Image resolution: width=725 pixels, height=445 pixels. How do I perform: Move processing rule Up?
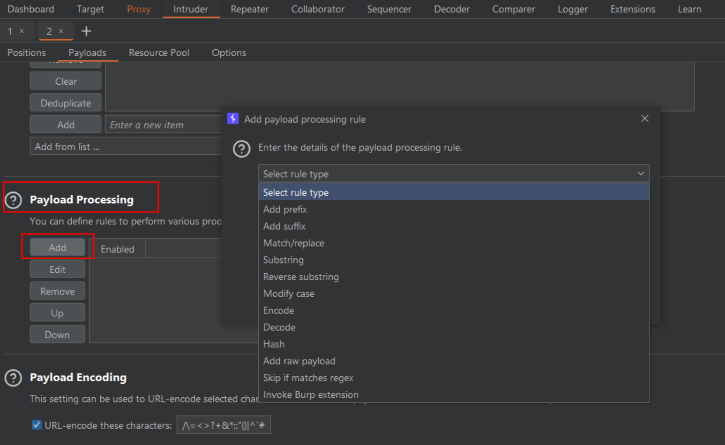58,313
